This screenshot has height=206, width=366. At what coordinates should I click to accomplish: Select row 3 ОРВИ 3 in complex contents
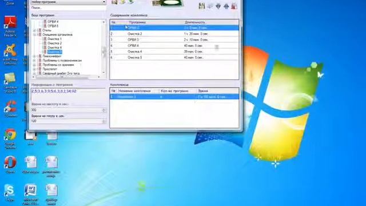click(174, 39)
